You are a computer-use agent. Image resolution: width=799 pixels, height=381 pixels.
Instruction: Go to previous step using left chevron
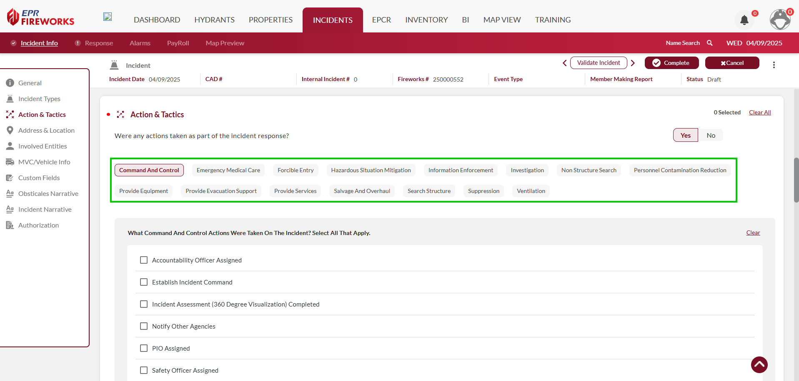565,63
